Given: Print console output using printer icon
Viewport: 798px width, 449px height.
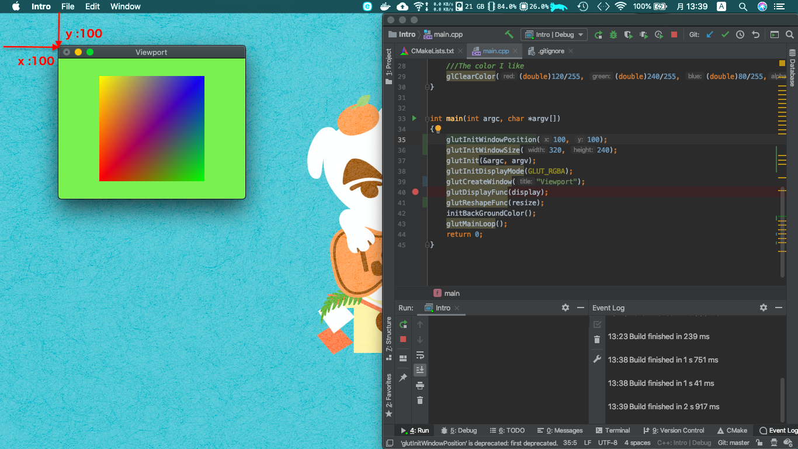Looking at the screenshot, I should click(x=420, y=385).
